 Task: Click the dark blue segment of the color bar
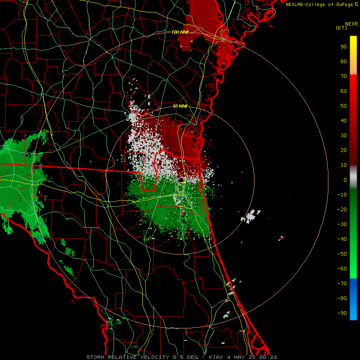353,286
